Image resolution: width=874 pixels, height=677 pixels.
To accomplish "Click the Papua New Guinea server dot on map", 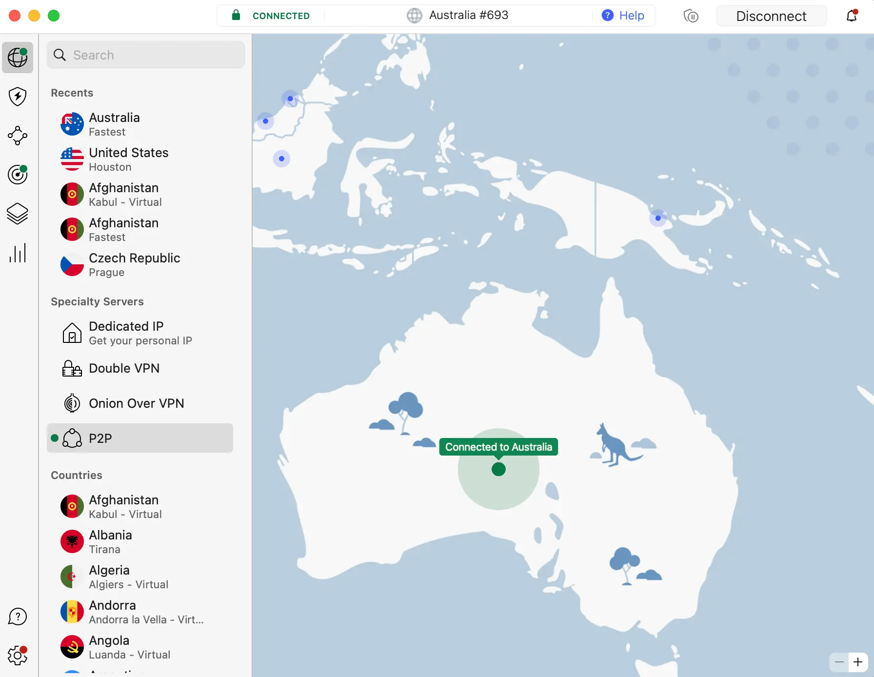I will pos(658,218).
